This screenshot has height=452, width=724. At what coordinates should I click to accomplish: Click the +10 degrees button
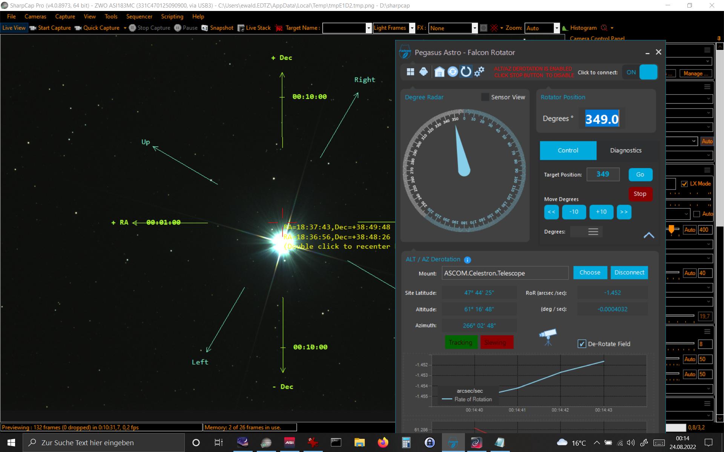coord(601,212)
